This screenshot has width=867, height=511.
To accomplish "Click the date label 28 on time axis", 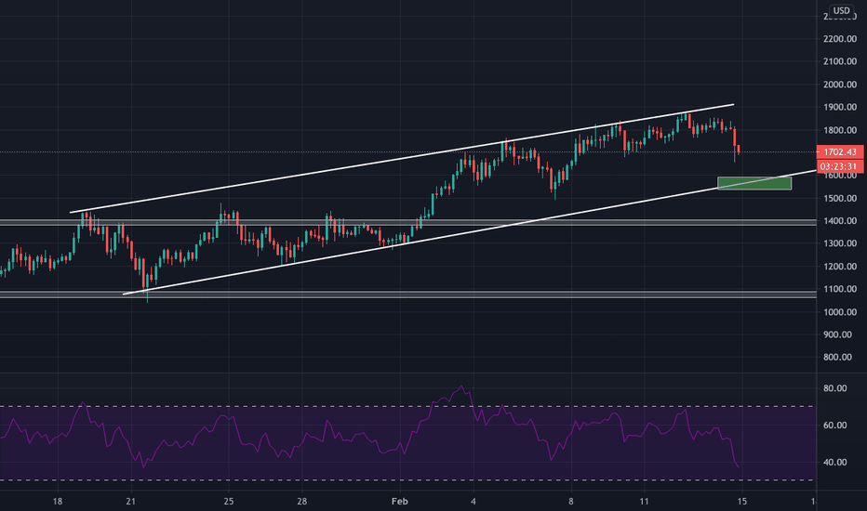I will [x=302, y=502].
